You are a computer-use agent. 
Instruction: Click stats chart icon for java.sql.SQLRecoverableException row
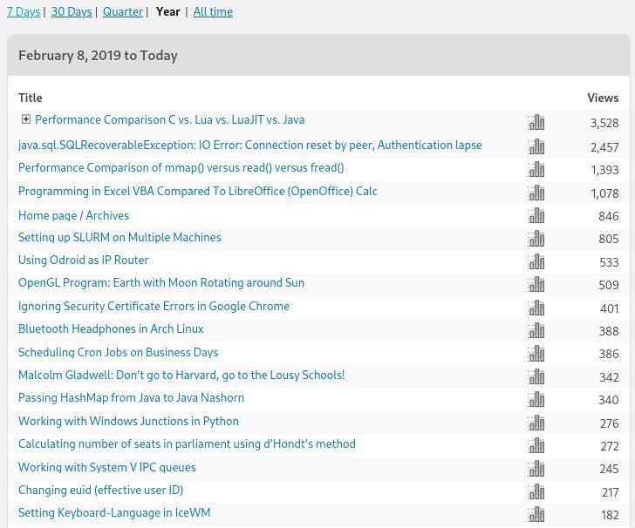tap(536, 146)
